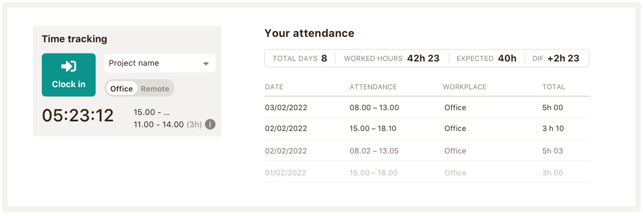The image size is (643, 216).
Task: Click the WORKPLACE column header
Action: pyautogui.click(x=465, y=87)
